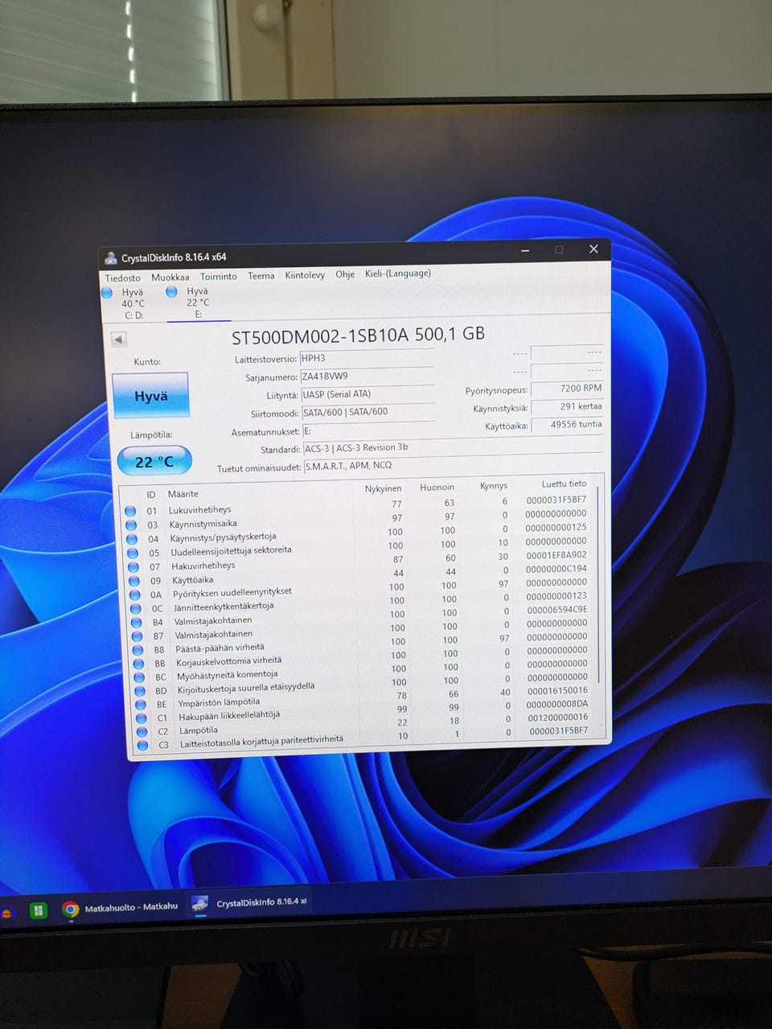The width and height of the screenshot is (772, 1029).
Task: Click raw value 00001EF8A902
Action: (556, 555)
